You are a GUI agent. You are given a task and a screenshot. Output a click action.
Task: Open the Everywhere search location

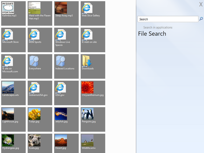tap(40, 66)
